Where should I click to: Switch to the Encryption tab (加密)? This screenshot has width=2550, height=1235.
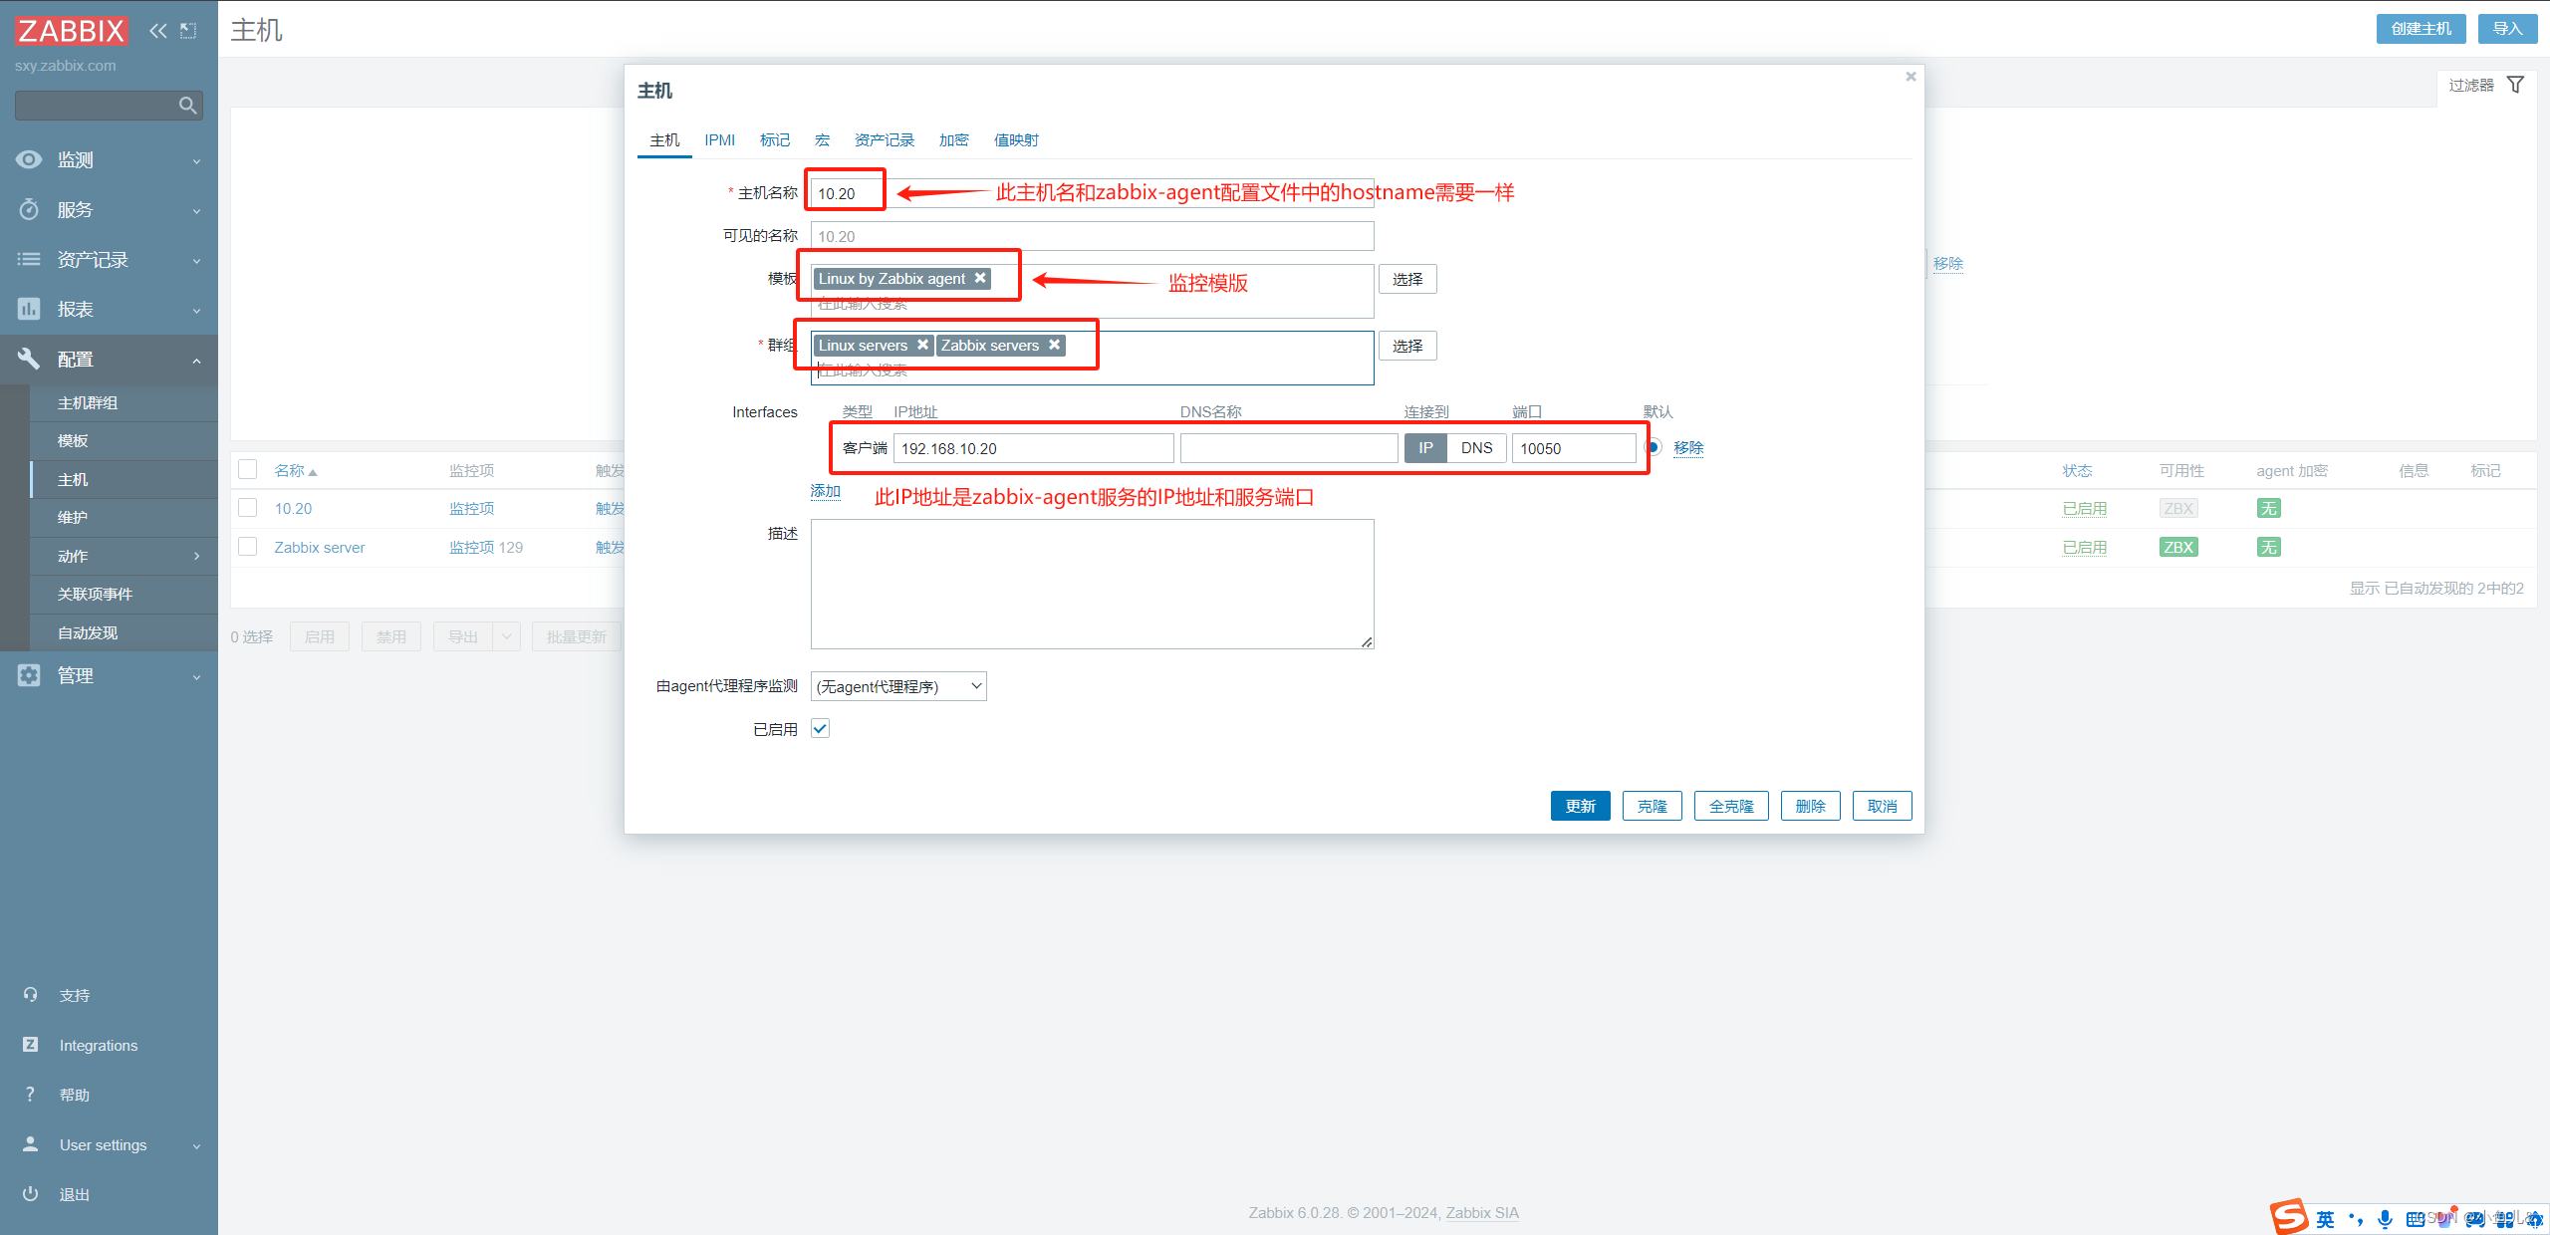coord(953,140)
